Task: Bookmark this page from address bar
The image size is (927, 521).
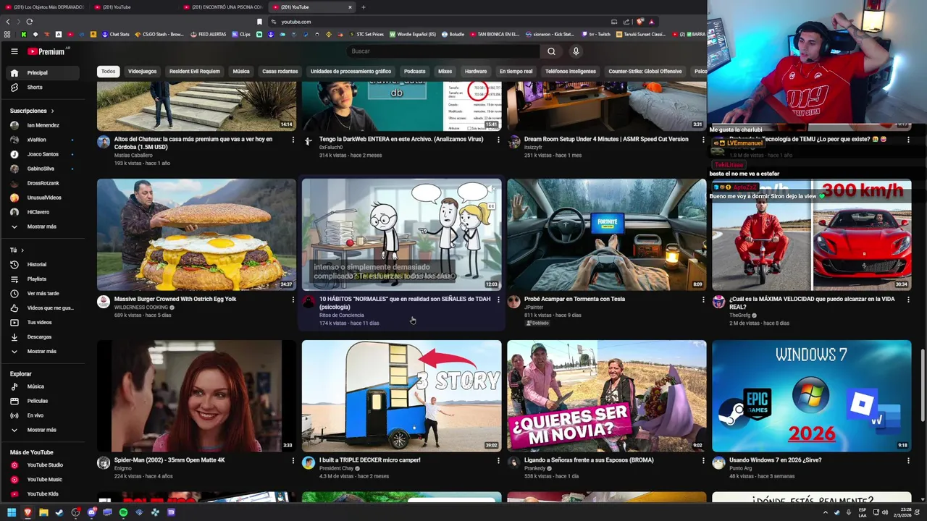Action: click(259, 22)
